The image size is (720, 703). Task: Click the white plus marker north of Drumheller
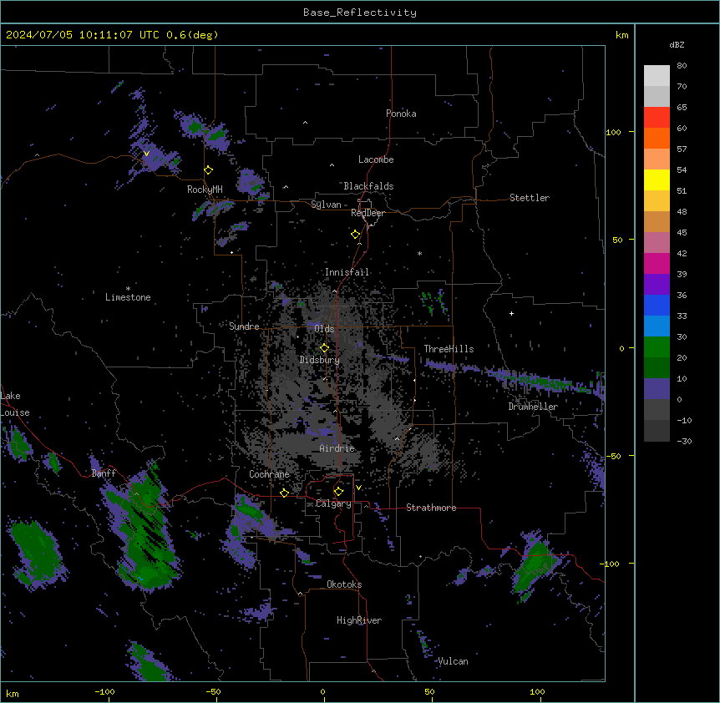tap(511, 313)
